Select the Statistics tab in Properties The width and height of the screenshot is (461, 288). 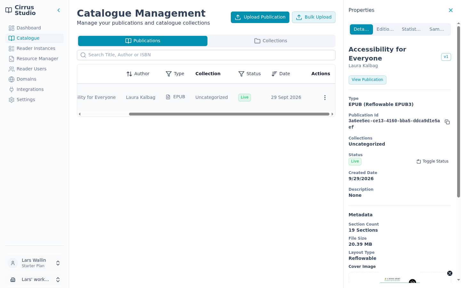411,29
